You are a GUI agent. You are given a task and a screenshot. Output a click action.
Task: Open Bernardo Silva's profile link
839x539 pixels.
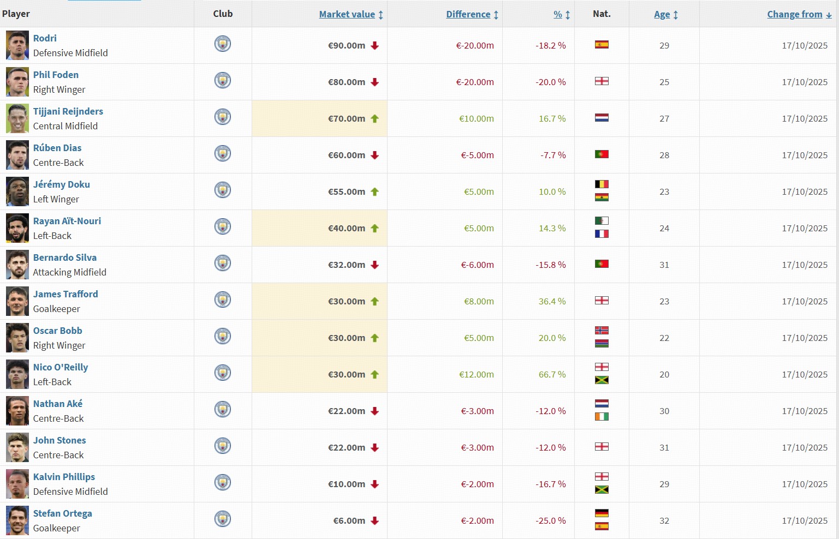pyautogui.click(x=64, y=257)
